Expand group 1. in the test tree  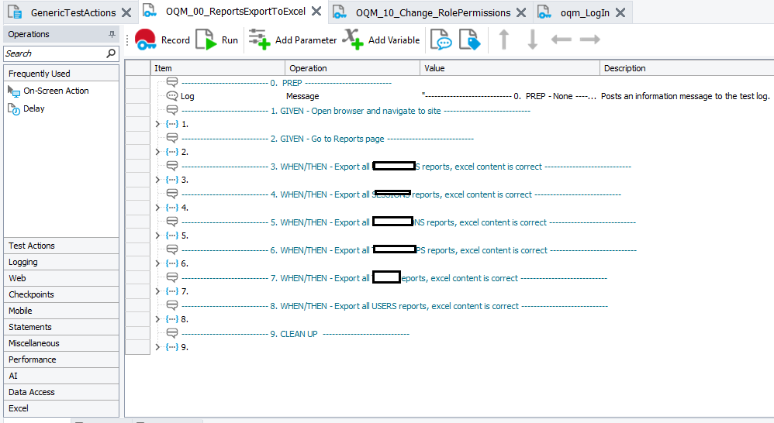157,124
